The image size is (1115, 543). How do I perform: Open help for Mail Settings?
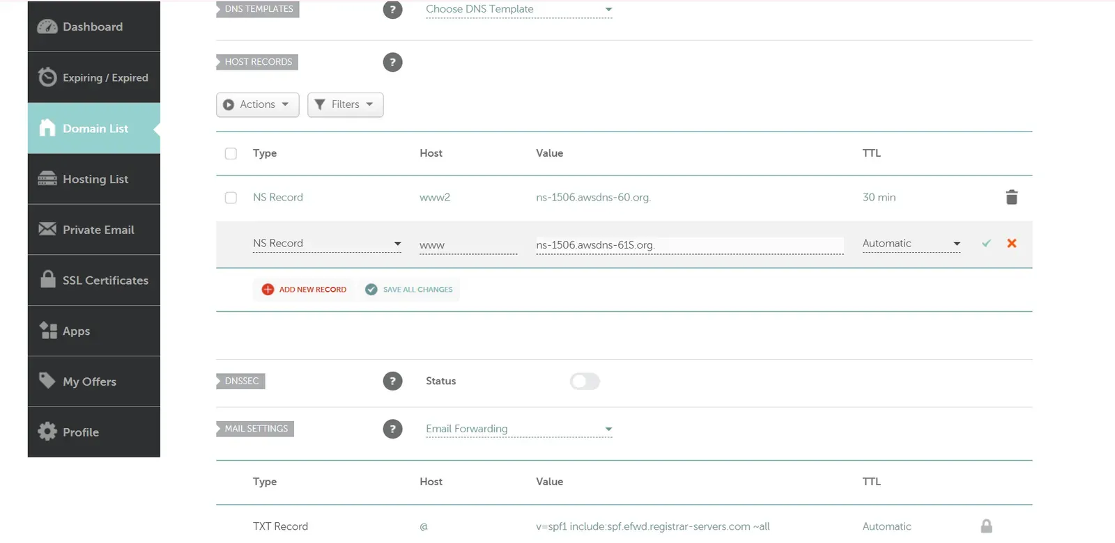click(x=393, y=429)
